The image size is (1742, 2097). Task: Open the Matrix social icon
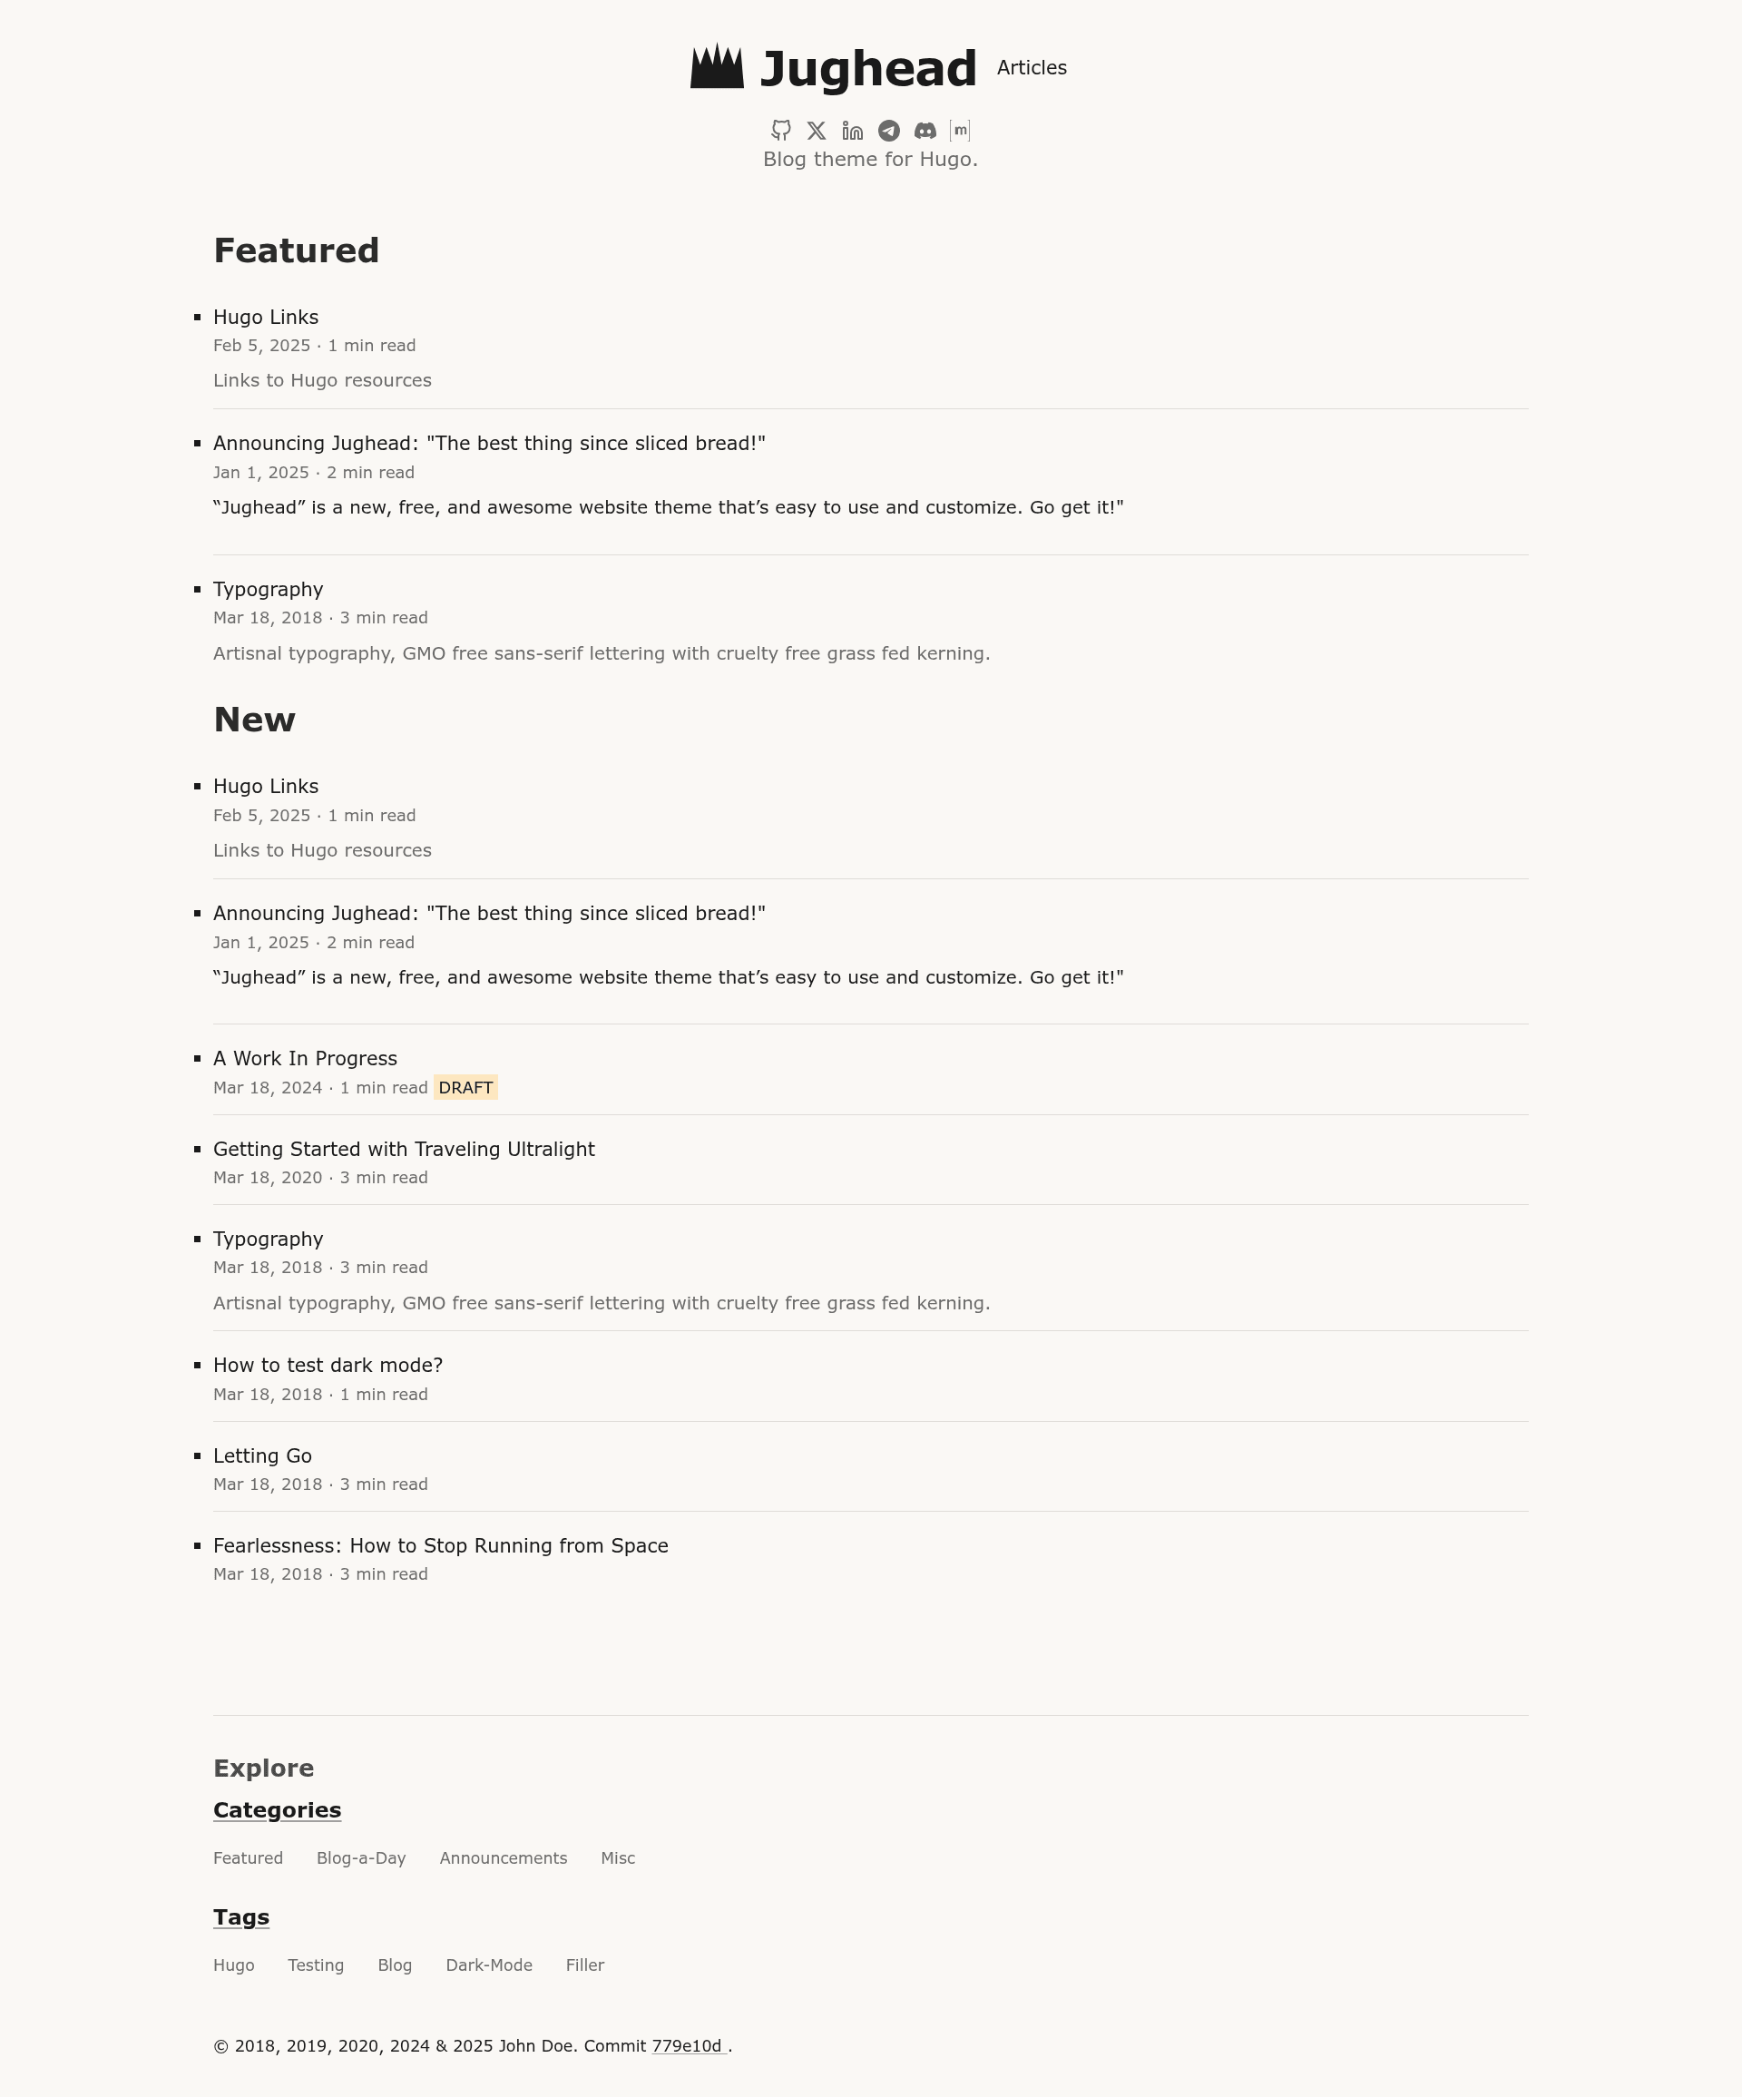960,131
